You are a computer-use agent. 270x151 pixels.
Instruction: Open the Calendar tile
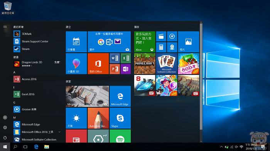coord(76,42)
